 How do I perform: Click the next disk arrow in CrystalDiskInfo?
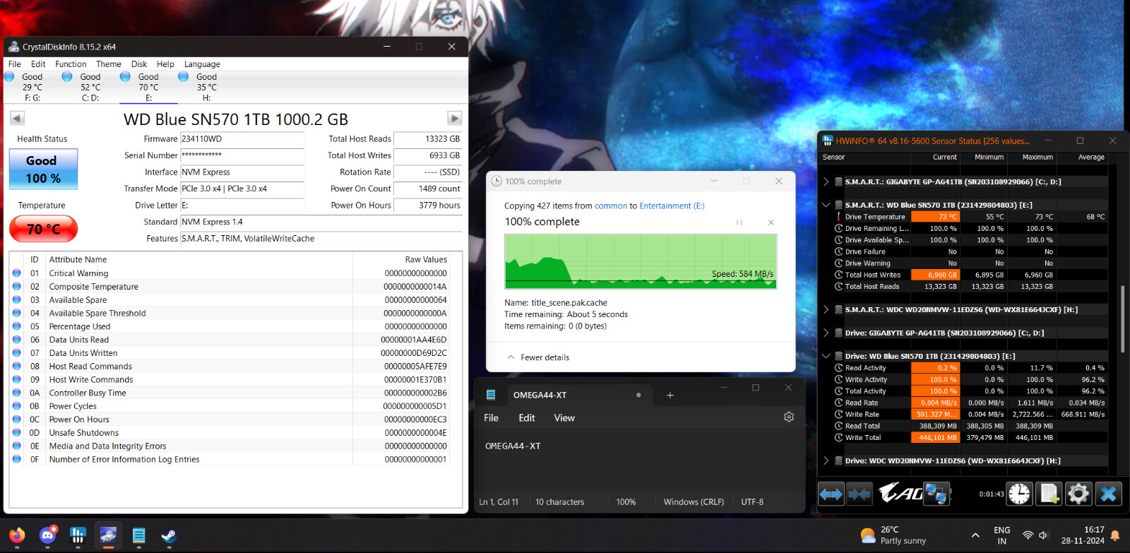[455, 119]
